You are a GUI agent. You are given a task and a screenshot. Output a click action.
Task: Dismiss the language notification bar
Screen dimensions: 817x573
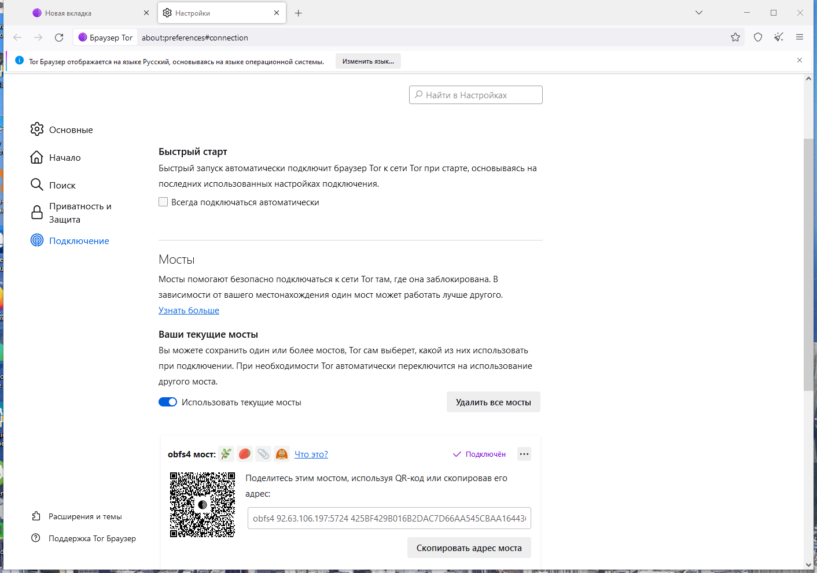tap(800, 60)
